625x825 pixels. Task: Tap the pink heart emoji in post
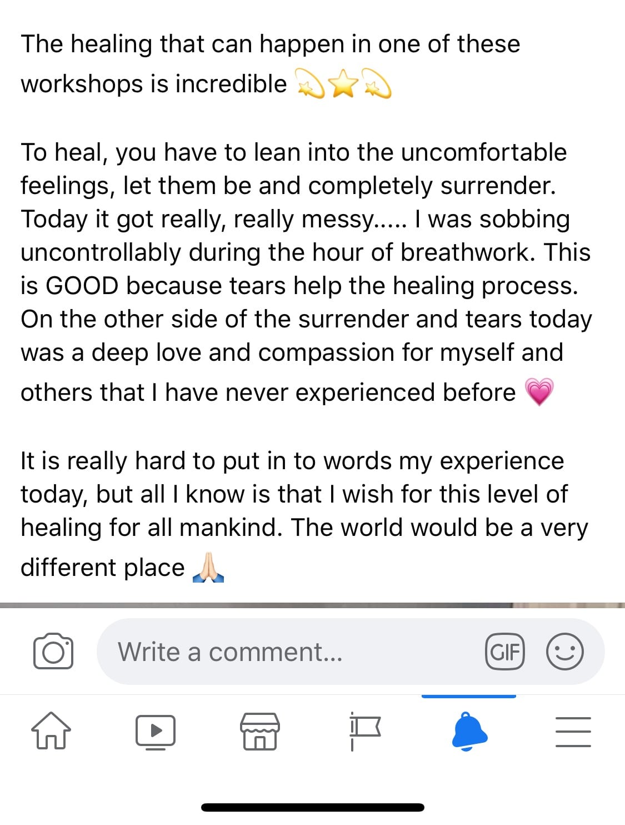coord(539,392)
